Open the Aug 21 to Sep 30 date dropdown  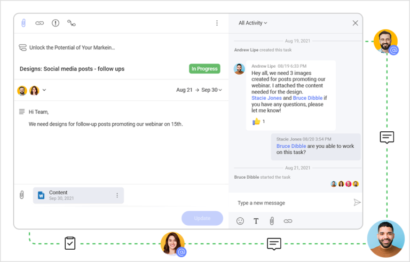[199, 90]
